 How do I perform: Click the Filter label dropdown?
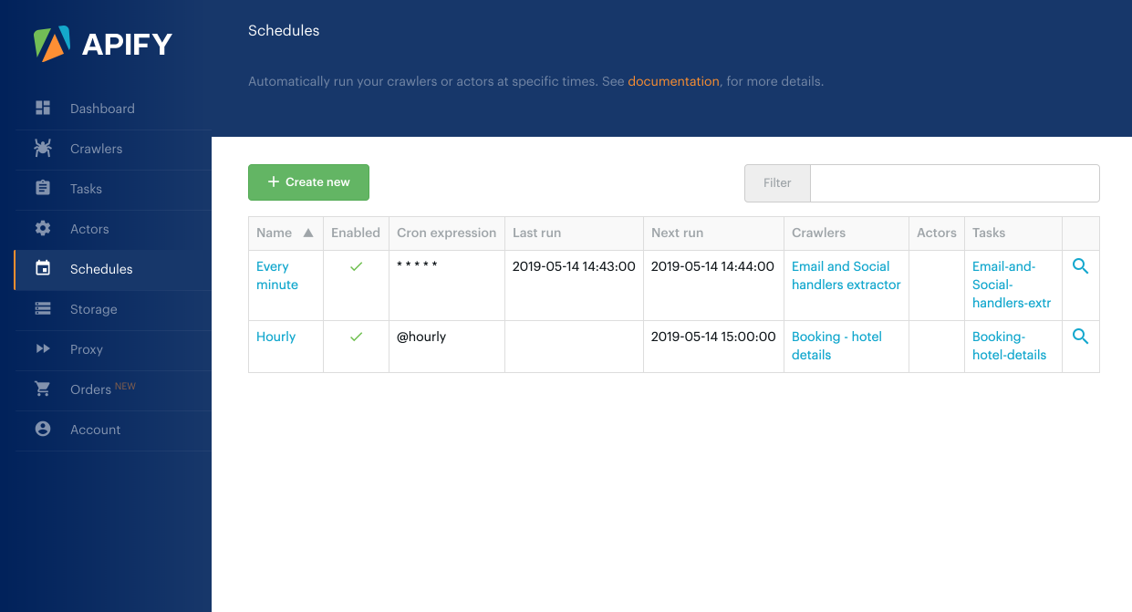[776, 182]
